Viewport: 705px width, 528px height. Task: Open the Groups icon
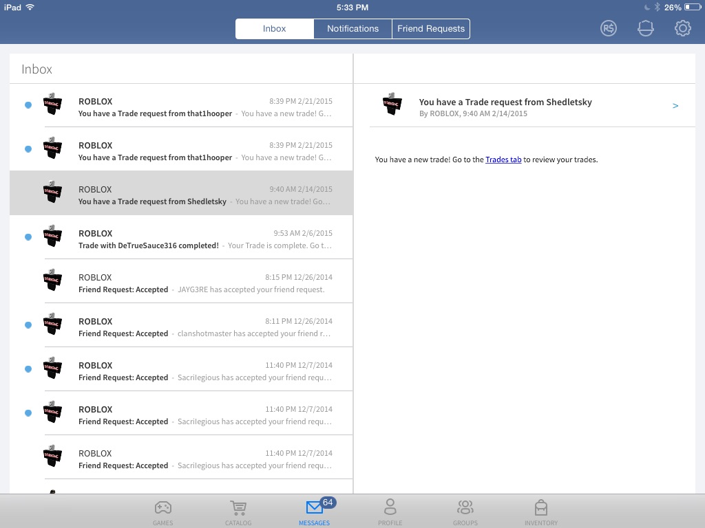click(x=465, y=512)
